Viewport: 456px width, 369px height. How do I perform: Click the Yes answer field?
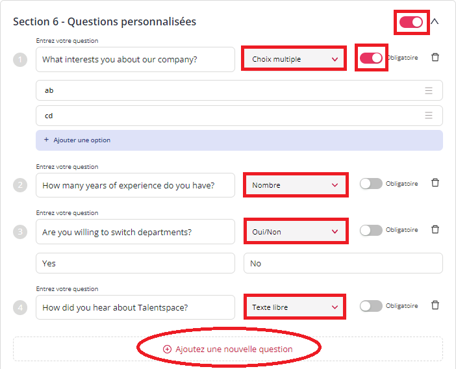pos(135,263)
